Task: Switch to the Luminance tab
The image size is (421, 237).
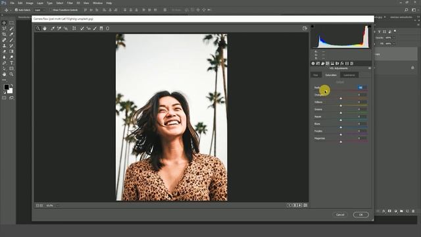Action: click(x=349, y=75)
